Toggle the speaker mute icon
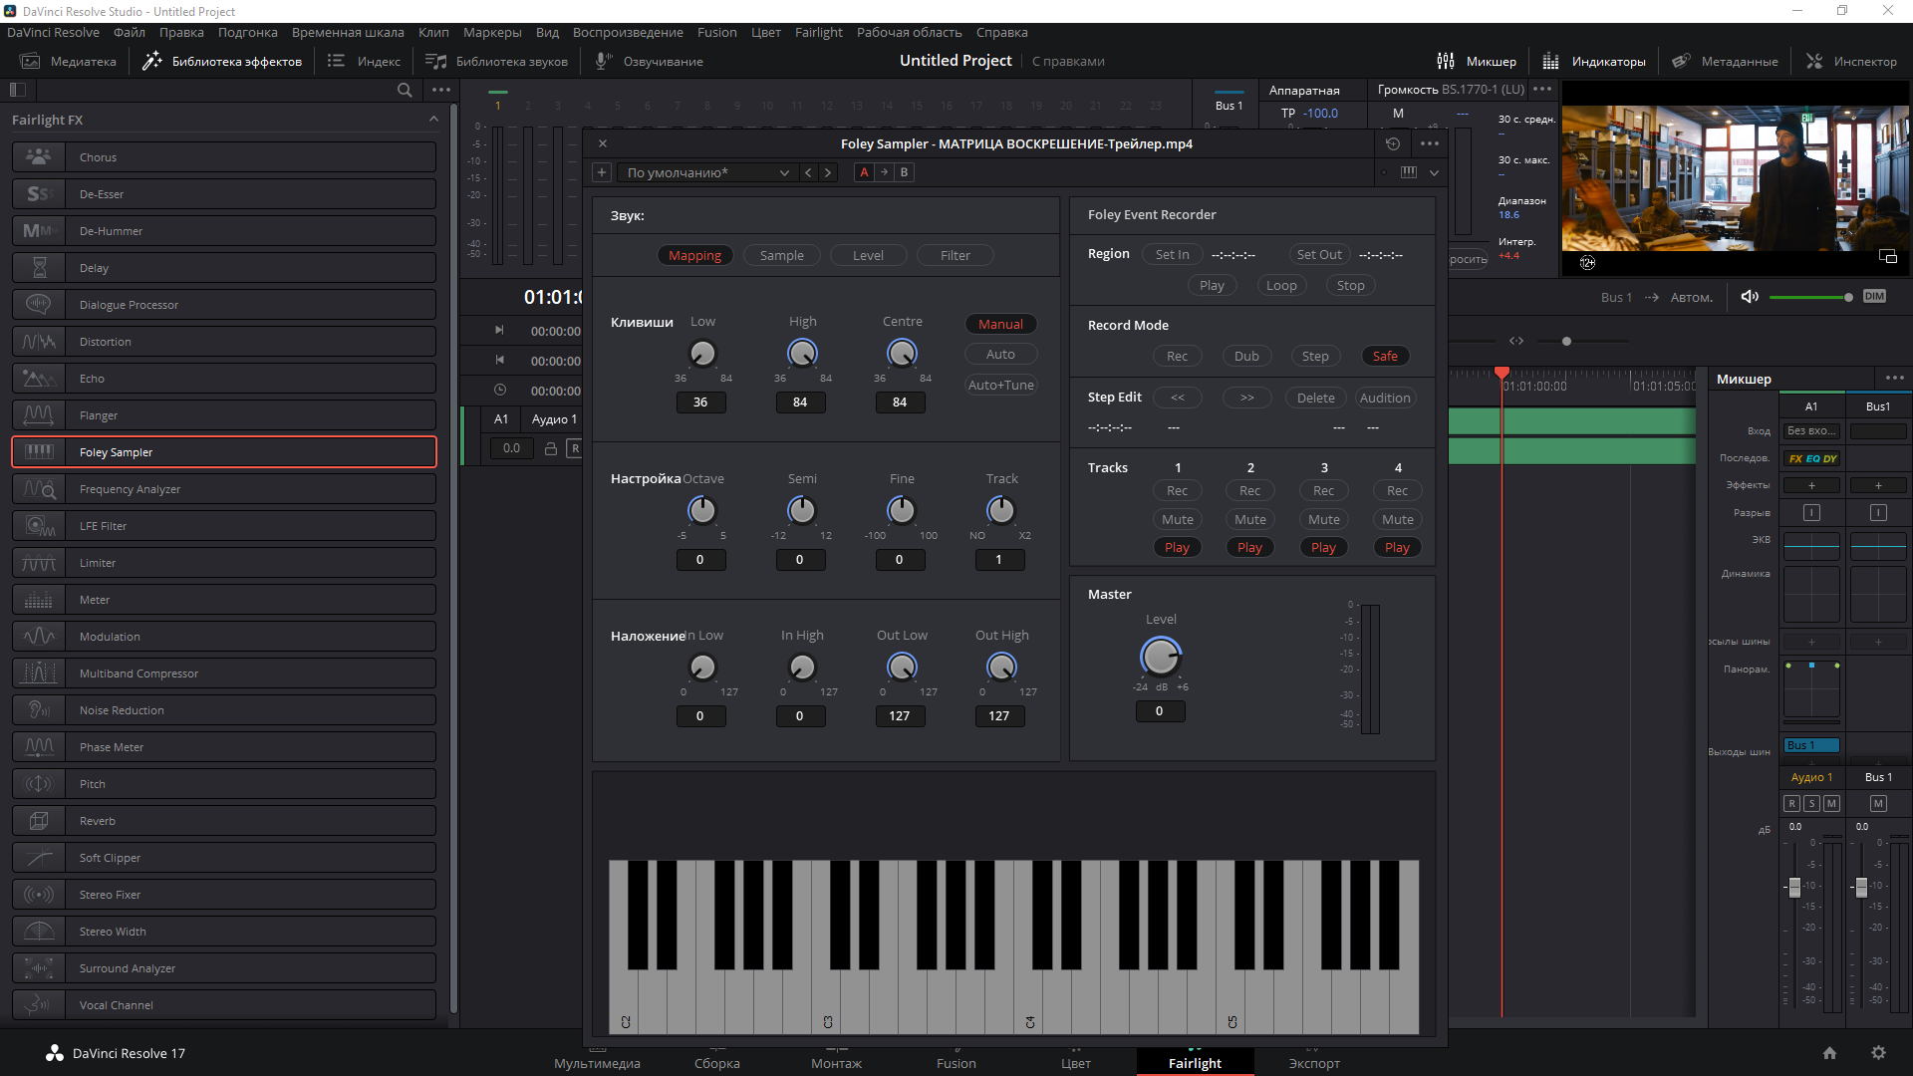 point(1750,297)
